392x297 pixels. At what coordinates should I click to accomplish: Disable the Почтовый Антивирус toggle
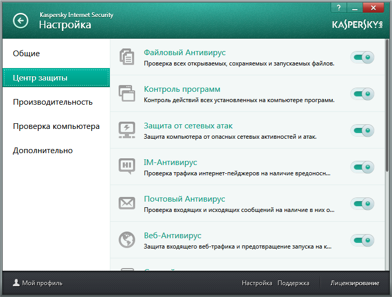click(x=362, y=204)
